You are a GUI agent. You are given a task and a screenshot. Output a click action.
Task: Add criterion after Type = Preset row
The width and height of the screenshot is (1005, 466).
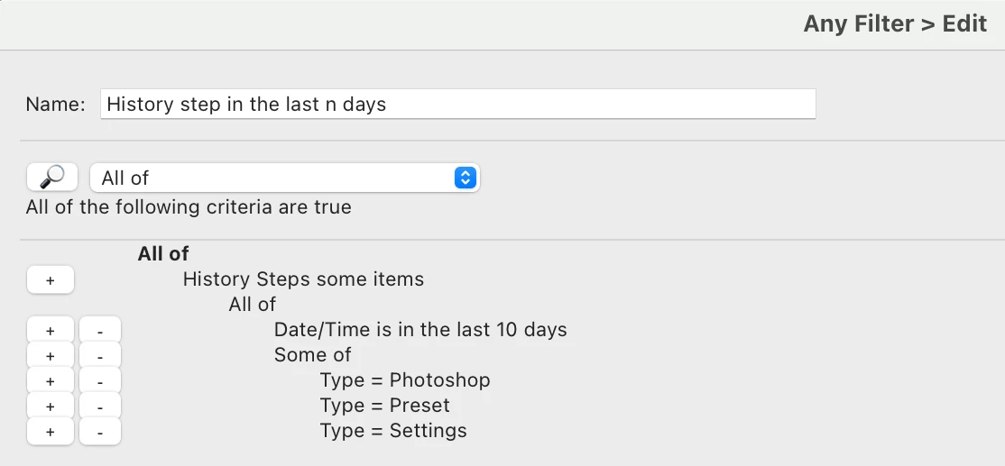click(50, 407)
